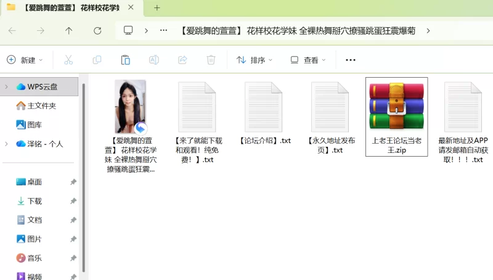This screenshot has width=493, height=280.
Task: Open a new tab with the plus button
Action: [157, 8]
